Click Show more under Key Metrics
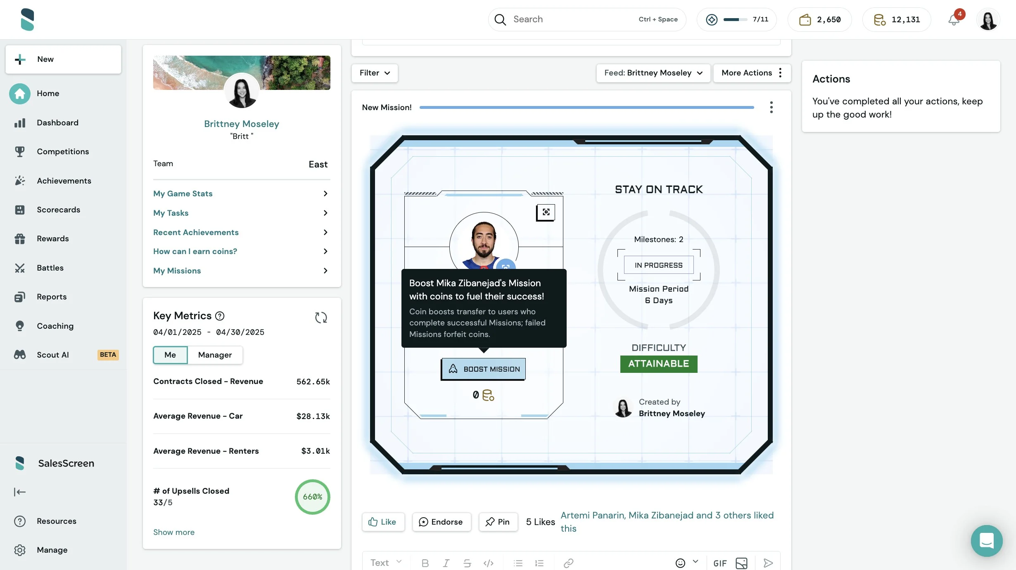Screen dimensions: 1016x570 point(174,532)
